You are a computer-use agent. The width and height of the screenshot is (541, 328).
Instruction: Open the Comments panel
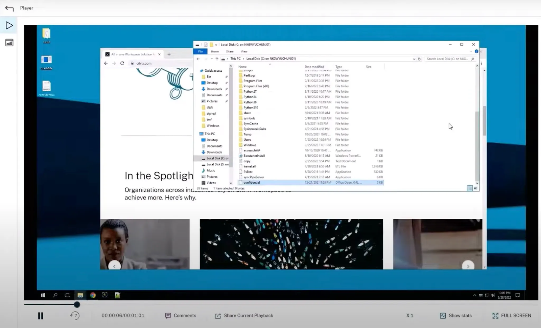click(x=181, y=315)
